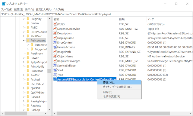This screenshot has height=116, width=193.
Task: Select the RasAcd key in tree
Action: point(35,97)
